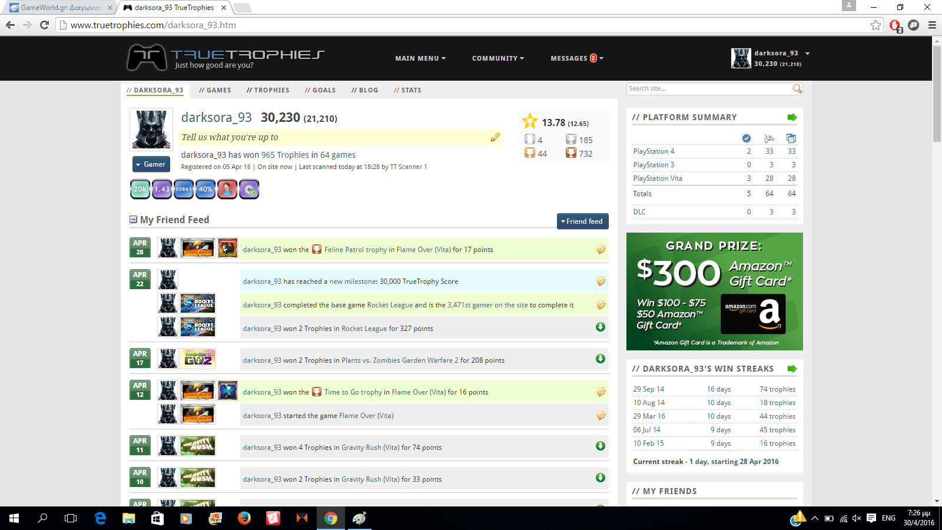
Task: Select the Stats tab
Action: point(407,90)
